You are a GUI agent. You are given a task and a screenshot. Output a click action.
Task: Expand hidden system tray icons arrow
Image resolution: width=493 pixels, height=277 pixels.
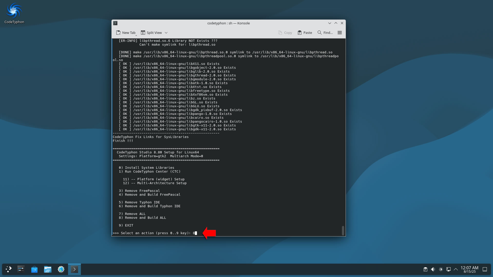456,269
